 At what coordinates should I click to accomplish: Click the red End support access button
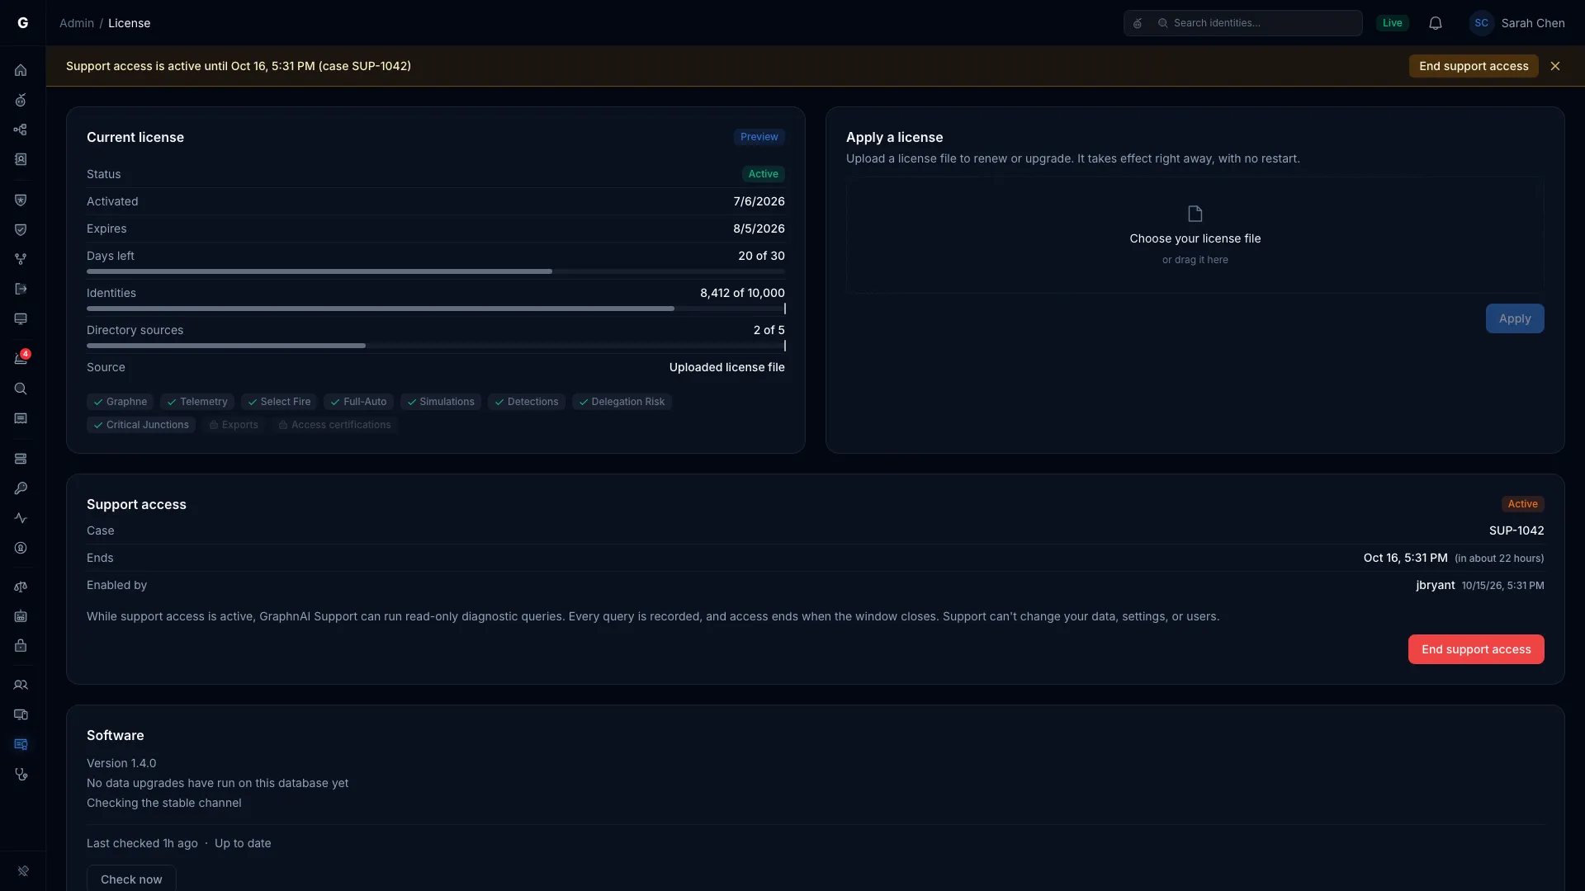[1476, 649]
